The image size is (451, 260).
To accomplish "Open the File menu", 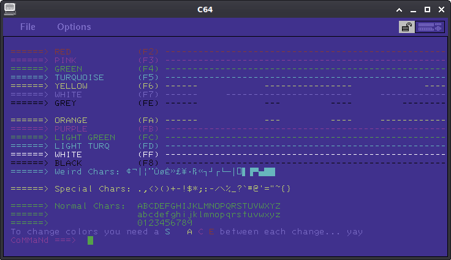I will (x=28, y=27).
